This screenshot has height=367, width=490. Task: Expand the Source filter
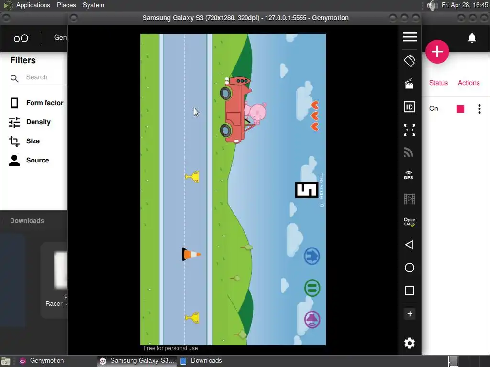[x=29, y=160]
